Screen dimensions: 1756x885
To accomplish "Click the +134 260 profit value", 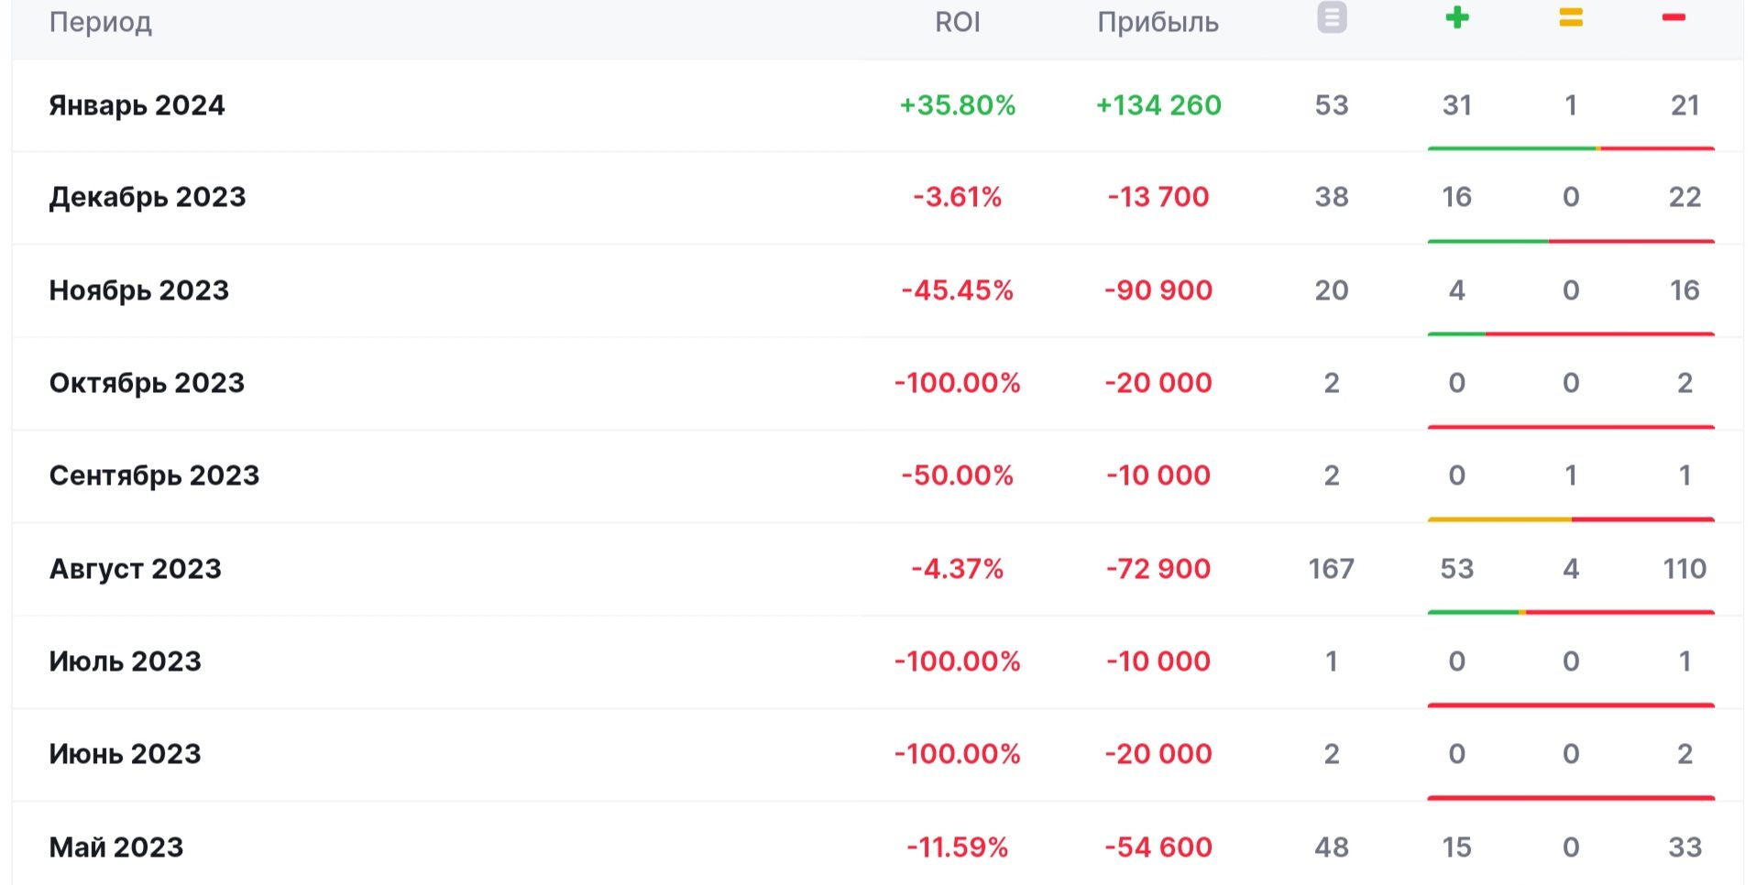I will 1158,105.
